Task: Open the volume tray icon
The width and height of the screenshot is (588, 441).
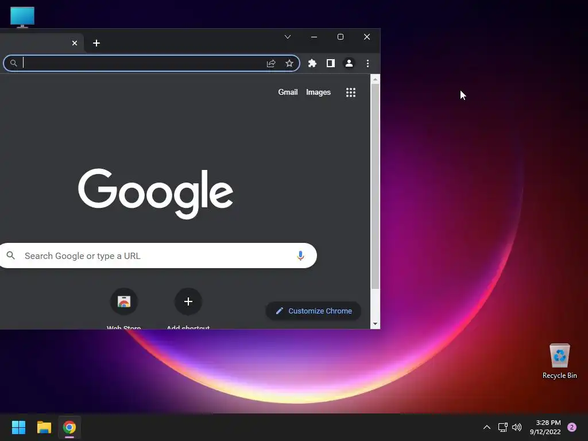Action: 517,427
